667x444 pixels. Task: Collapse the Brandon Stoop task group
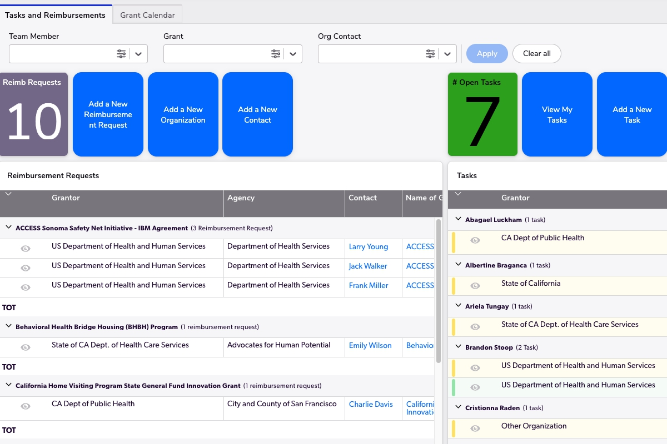(x=459, y=347)
